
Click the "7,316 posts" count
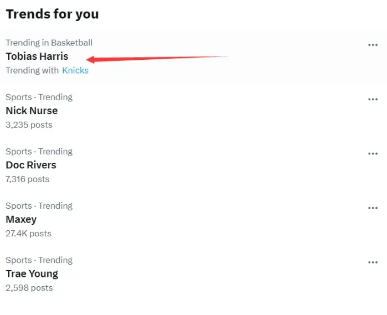click(x=27, y=179)
